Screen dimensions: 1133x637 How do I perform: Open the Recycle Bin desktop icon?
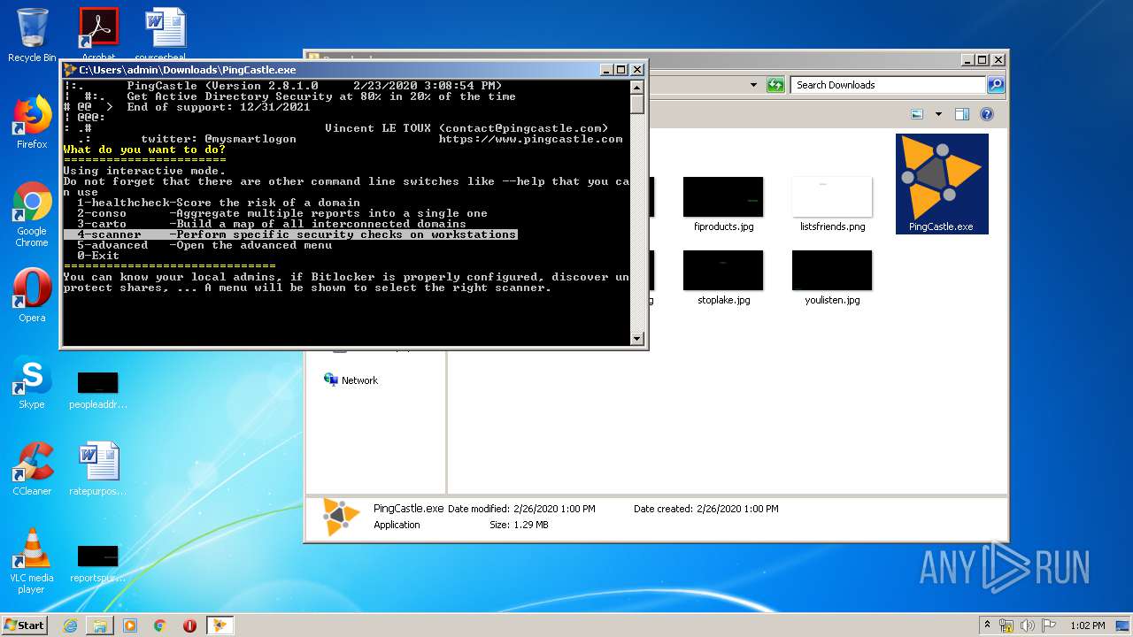32,35
